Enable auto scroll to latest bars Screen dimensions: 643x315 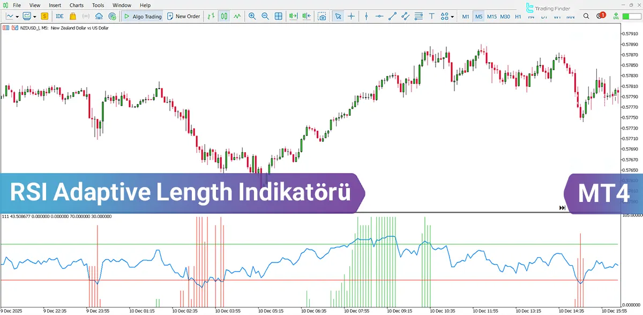tap(293, 17)
